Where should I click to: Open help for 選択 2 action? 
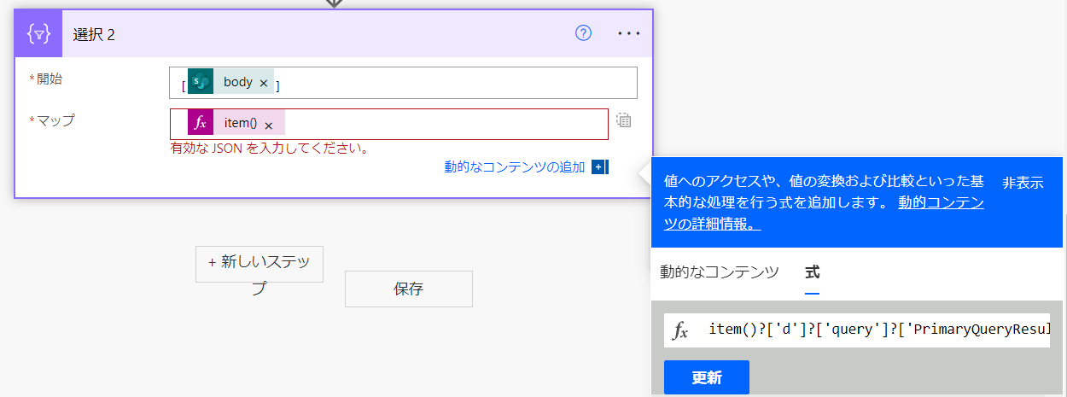[584, 33]
